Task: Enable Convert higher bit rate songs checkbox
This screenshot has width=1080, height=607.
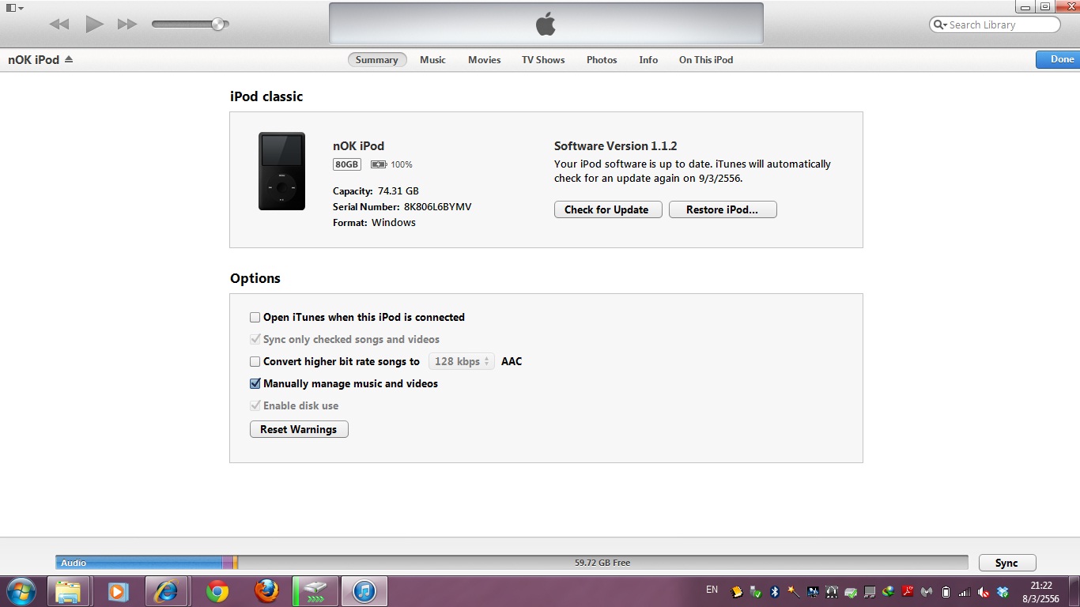Action: (x=255, y=361)
